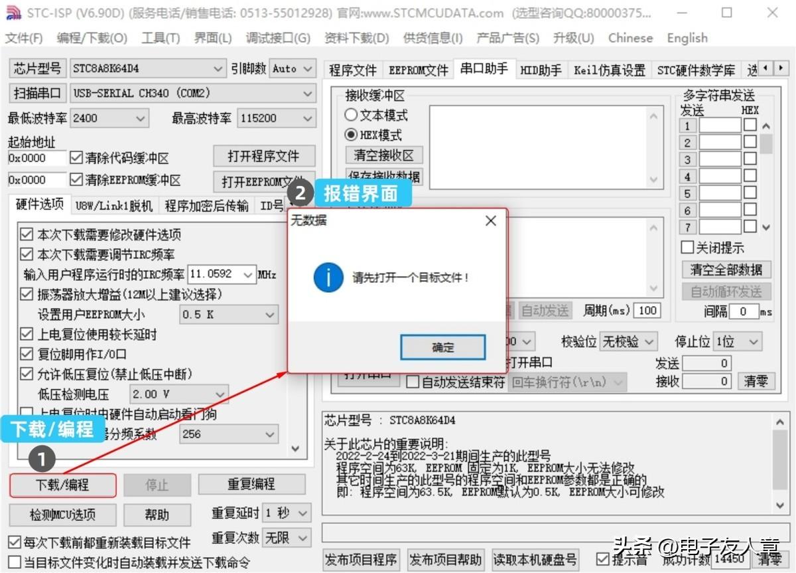The height and width of the screenshot is (573, 796).
Task: Toggle 上电复位使用较长延时 checkbox
Action: coord(27,334)
